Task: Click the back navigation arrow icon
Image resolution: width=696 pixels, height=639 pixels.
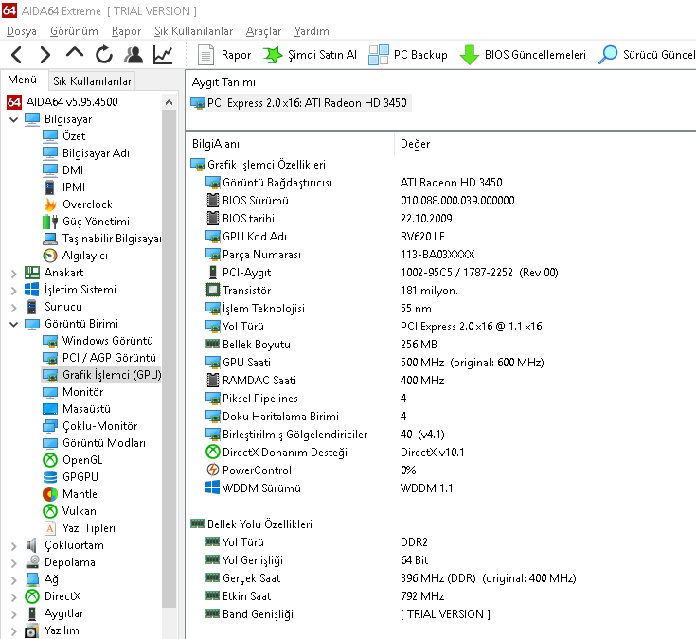Action: coord(17,55)
